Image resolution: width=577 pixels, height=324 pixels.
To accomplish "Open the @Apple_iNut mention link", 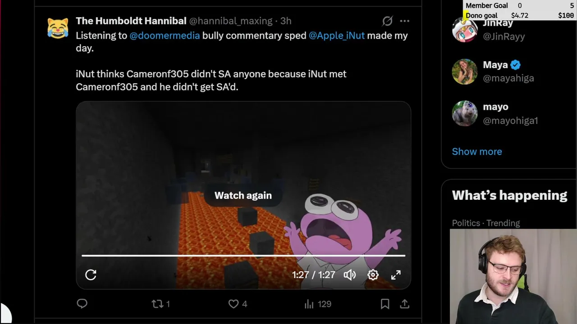I will pyautogui.click(x=336, y=36).
